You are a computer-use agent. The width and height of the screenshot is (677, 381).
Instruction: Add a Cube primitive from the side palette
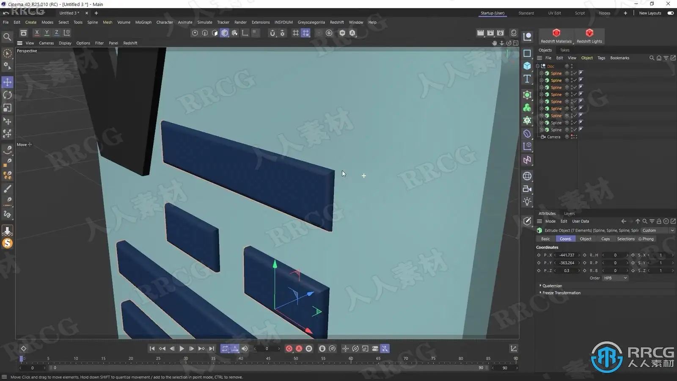527,66
